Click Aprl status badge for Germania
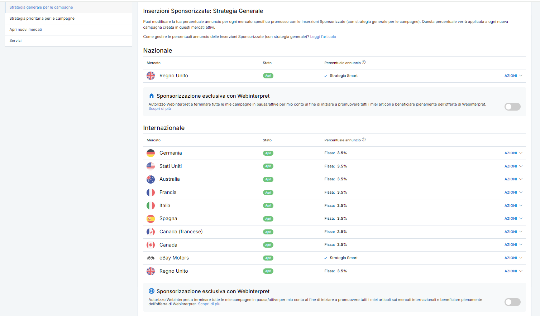This screenshot has width=540, height=316. (x=268, y=153)
